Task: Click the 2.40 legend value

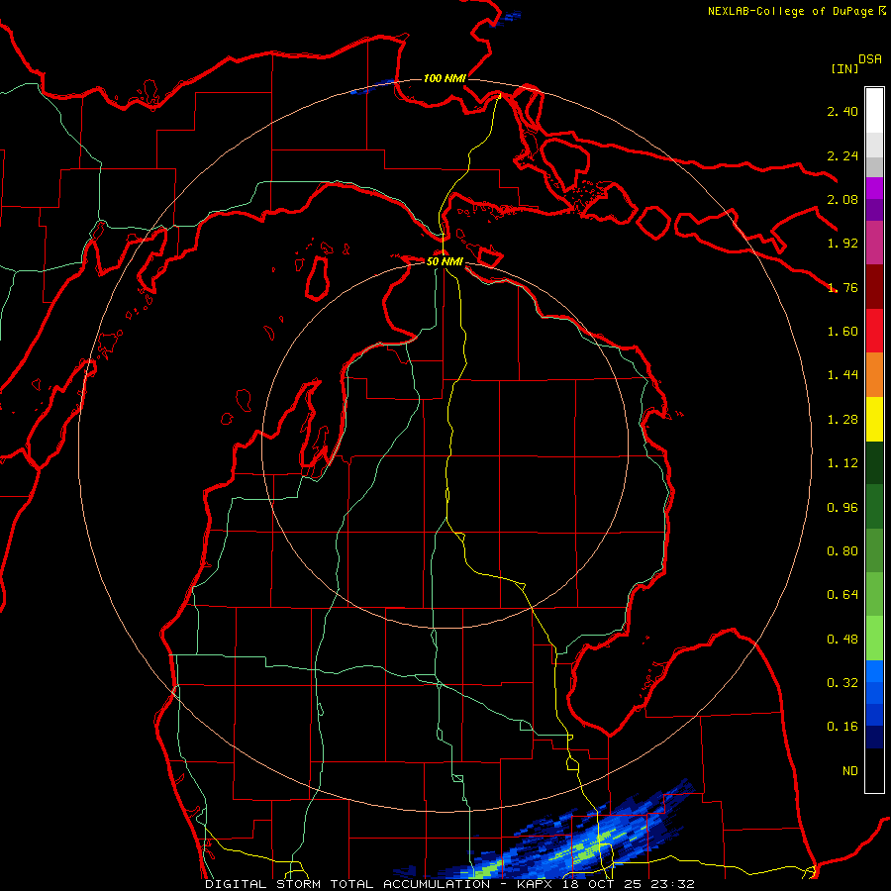Action: (842, 111)
